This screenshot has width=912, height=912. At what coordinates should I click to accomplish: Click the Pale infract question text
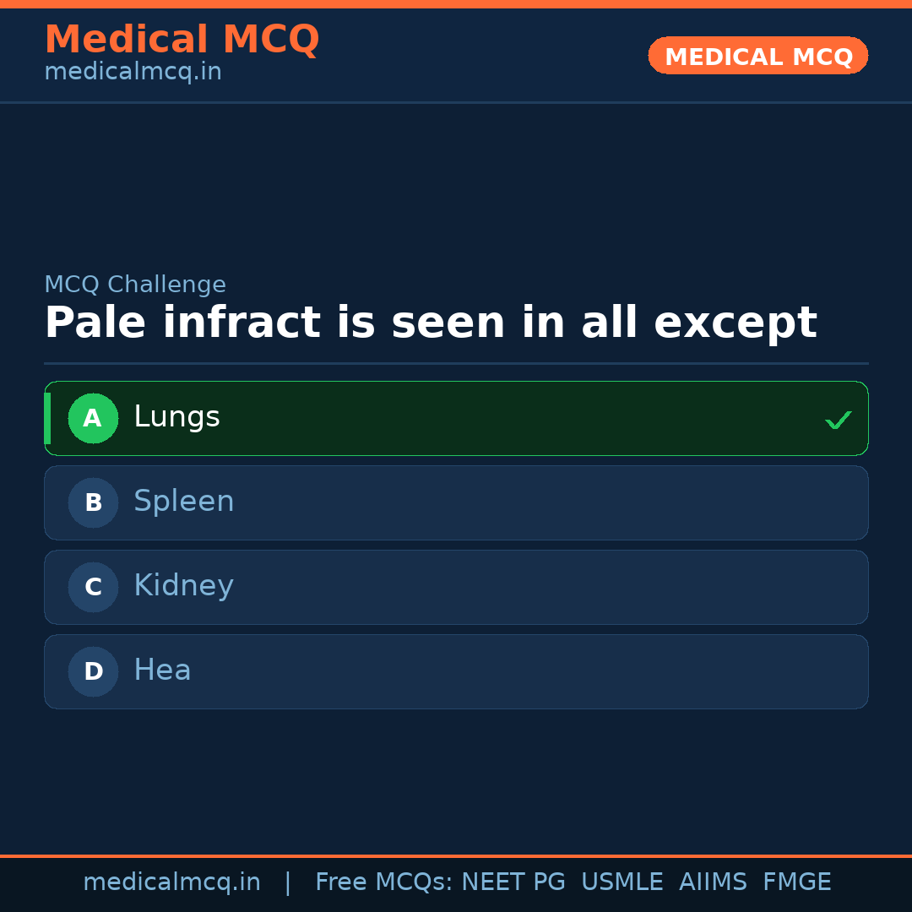click(430, 323)
